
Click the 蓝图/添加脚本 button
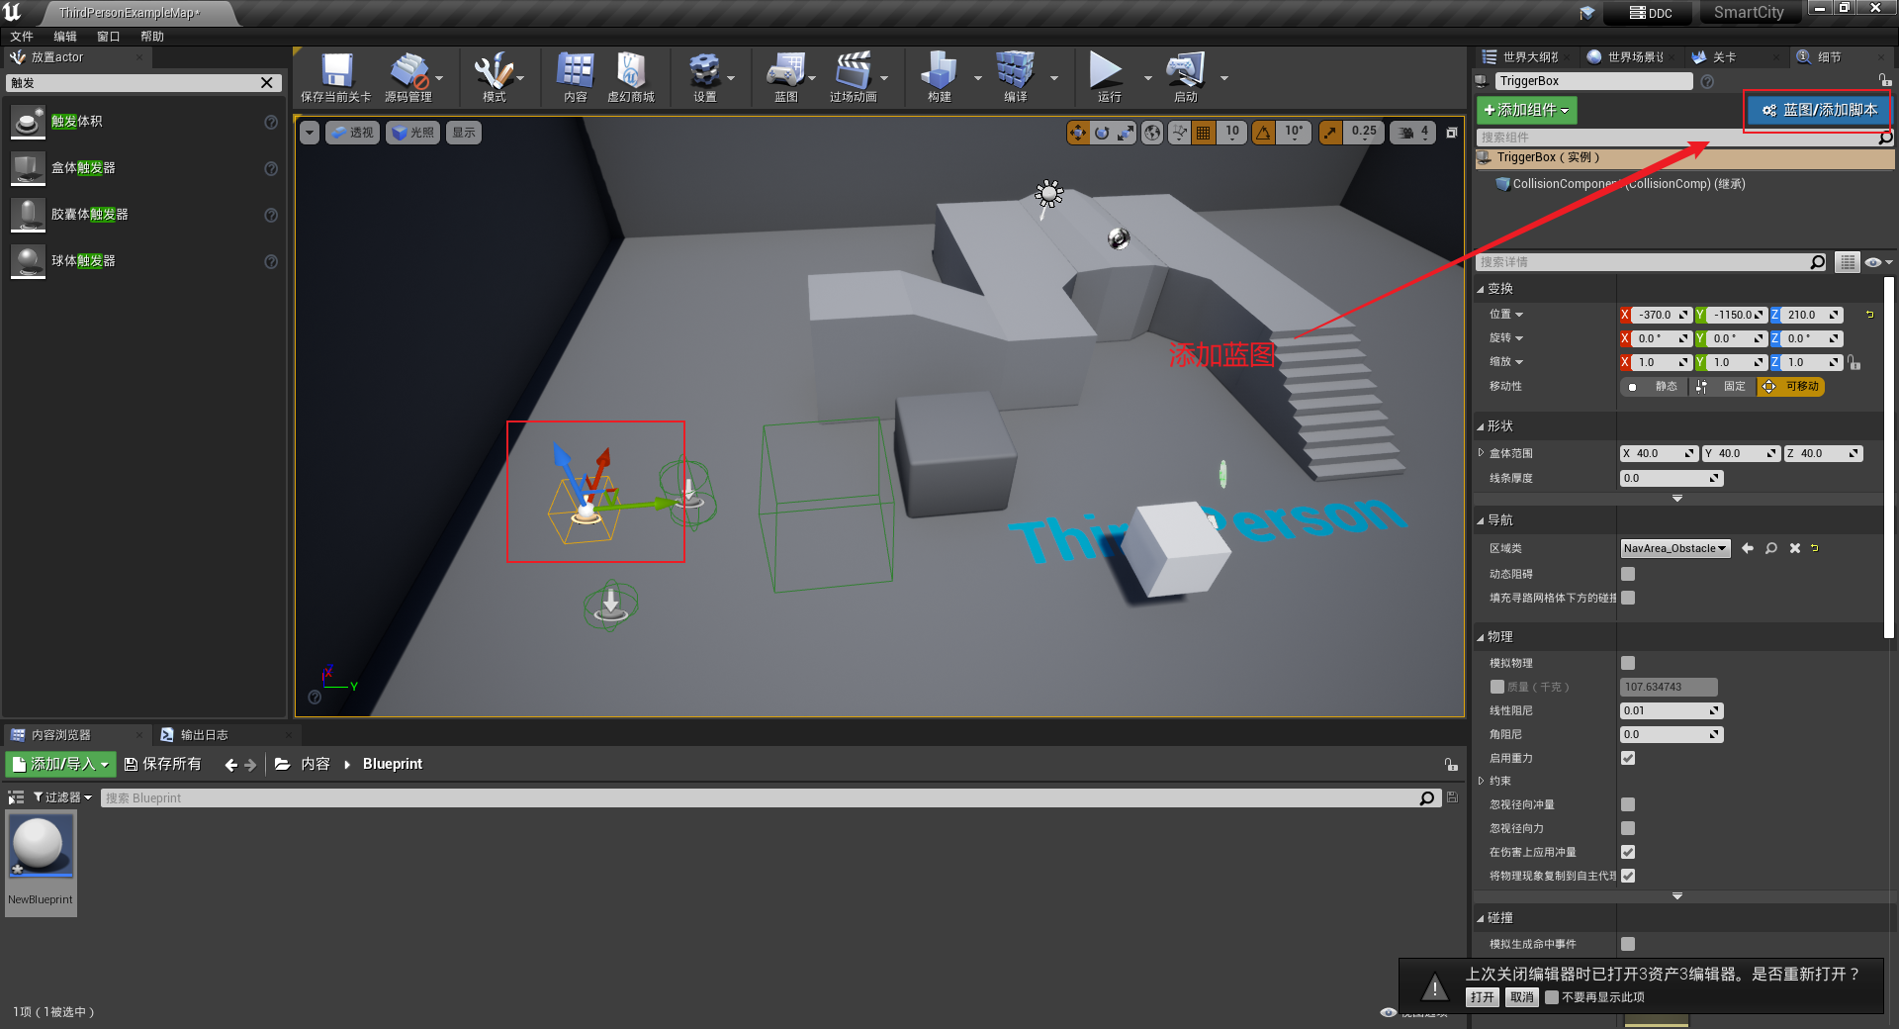coord(1819,110)
